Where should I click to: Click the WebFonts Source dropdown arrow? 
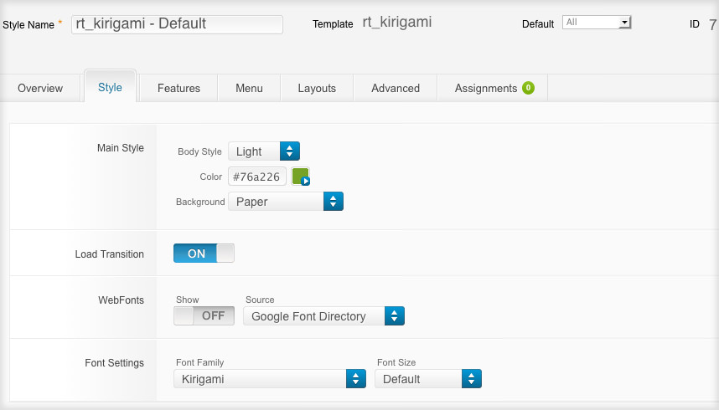tap(395, 316)
